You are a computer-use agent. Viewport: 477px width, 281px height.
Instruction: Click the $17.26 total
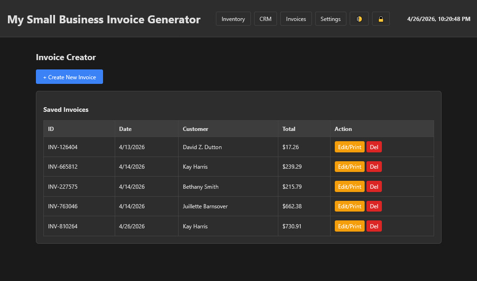[x=290, y=147]
